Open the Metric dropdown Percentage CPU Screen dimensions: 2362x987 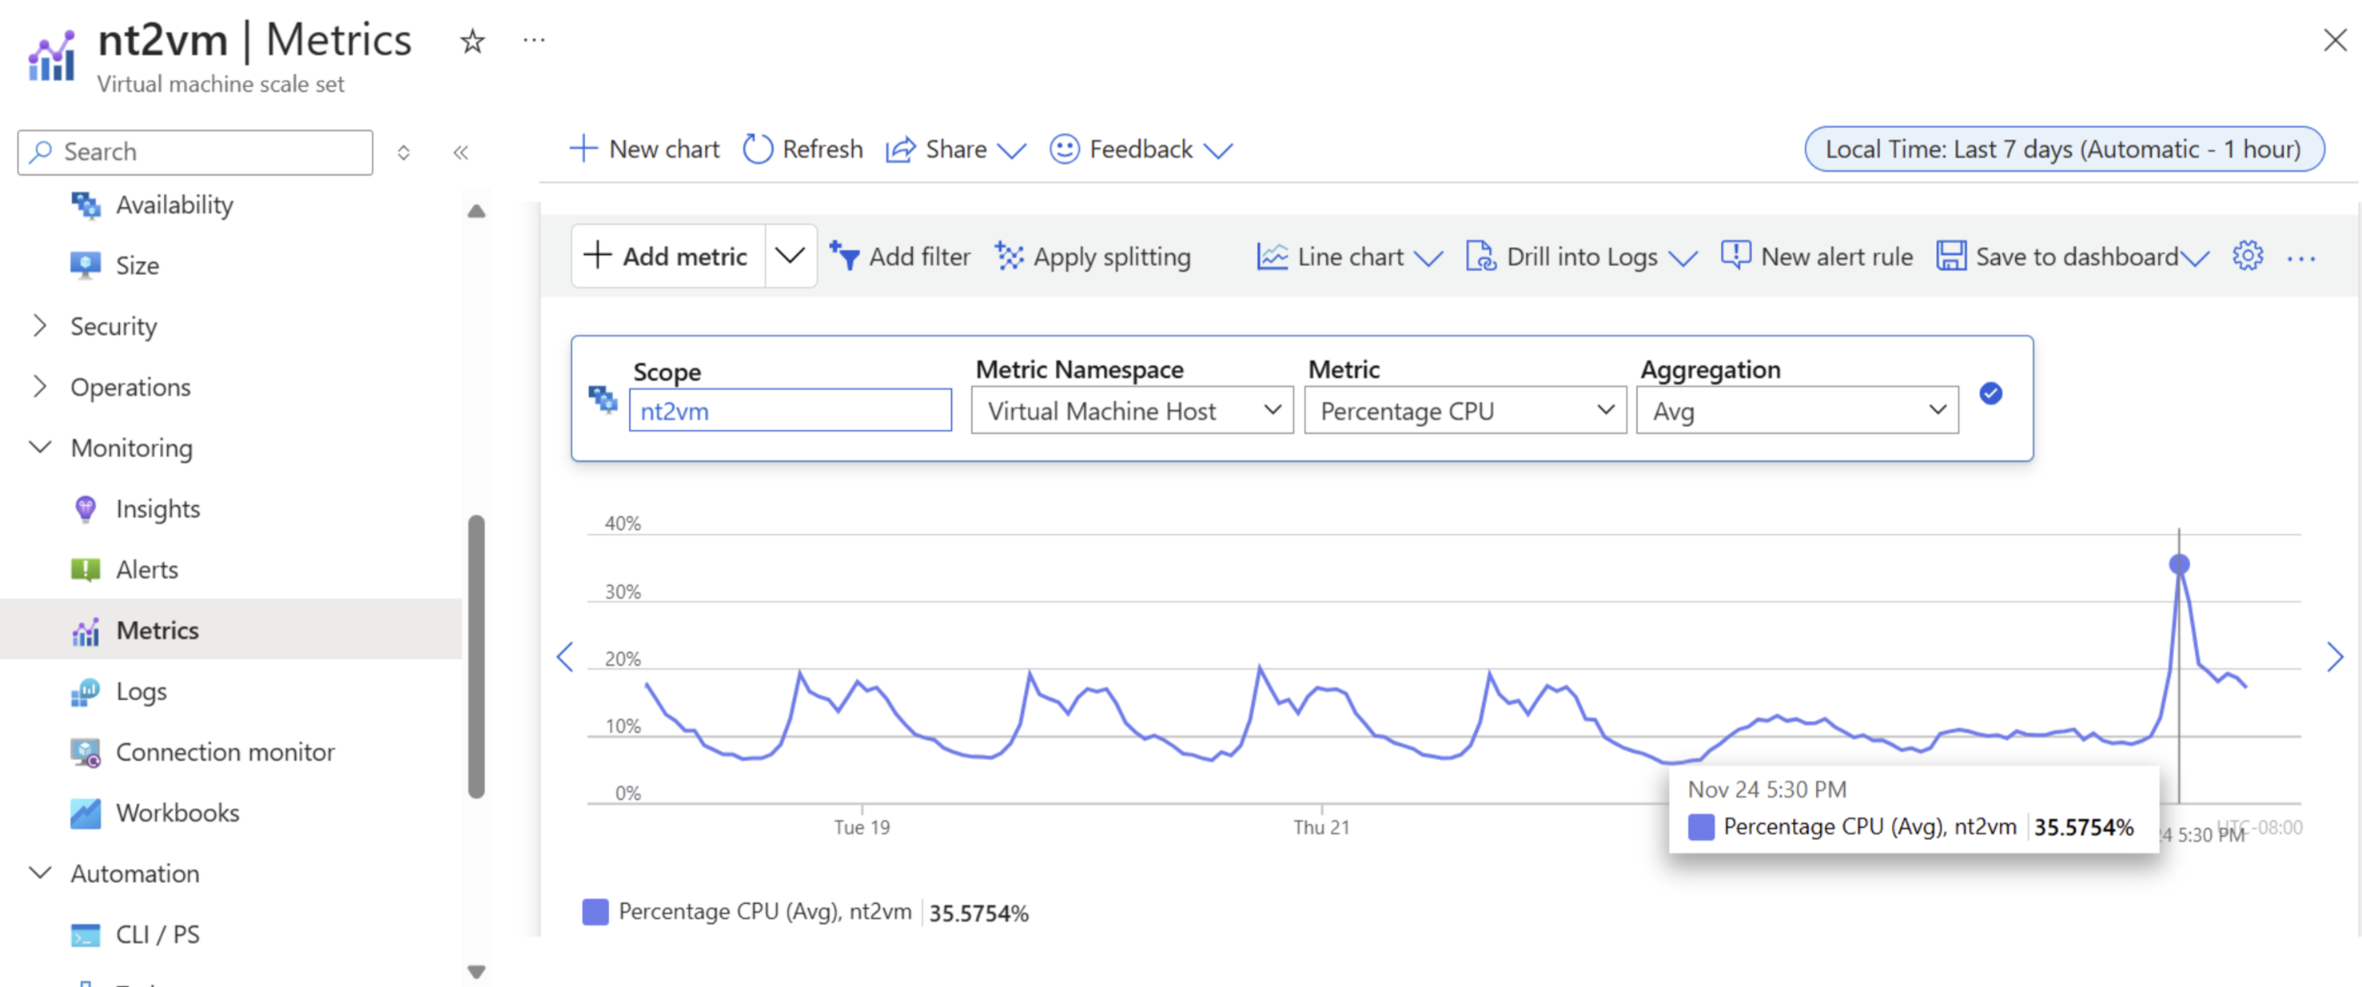pos(1465,411)
